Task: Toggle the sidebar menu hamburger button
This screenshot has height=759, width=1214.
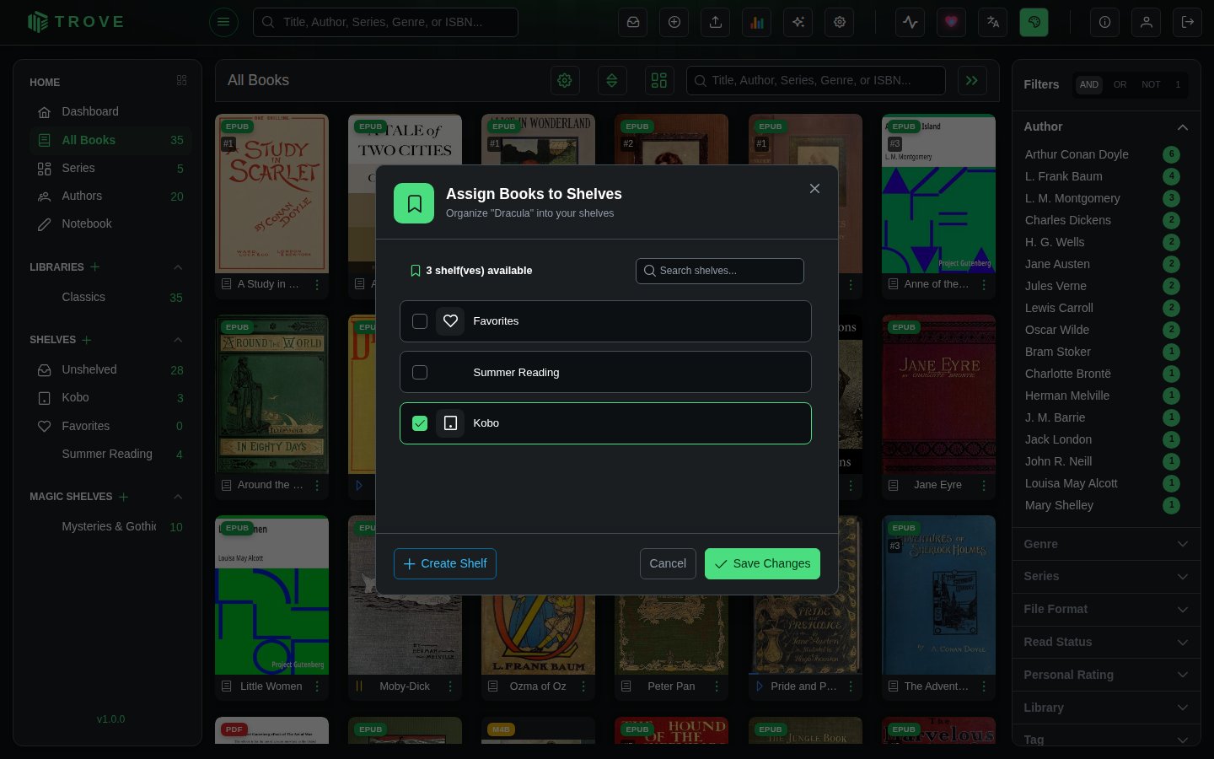Action: pyautogui.click(x=223, y=22)
